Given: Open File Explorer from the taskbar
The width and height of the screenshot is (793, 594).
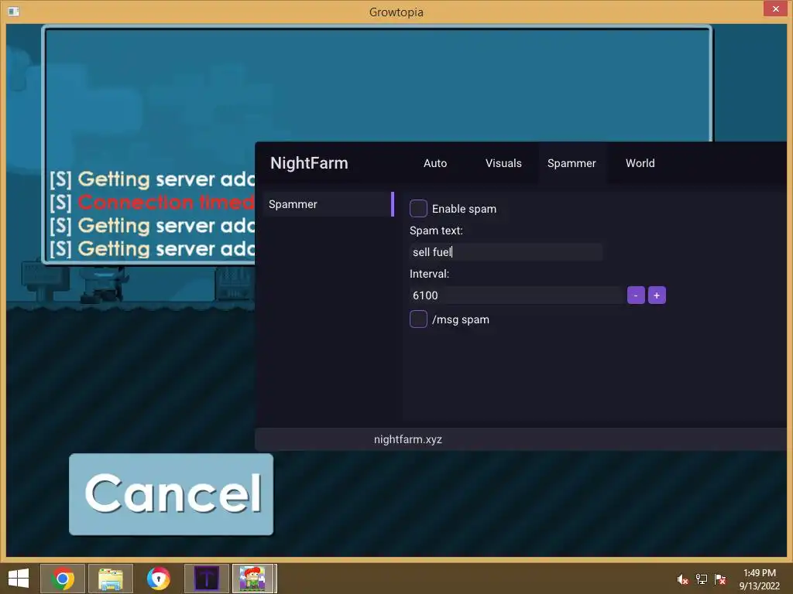Looking at the screenshot, I should [x=110, y=579].
